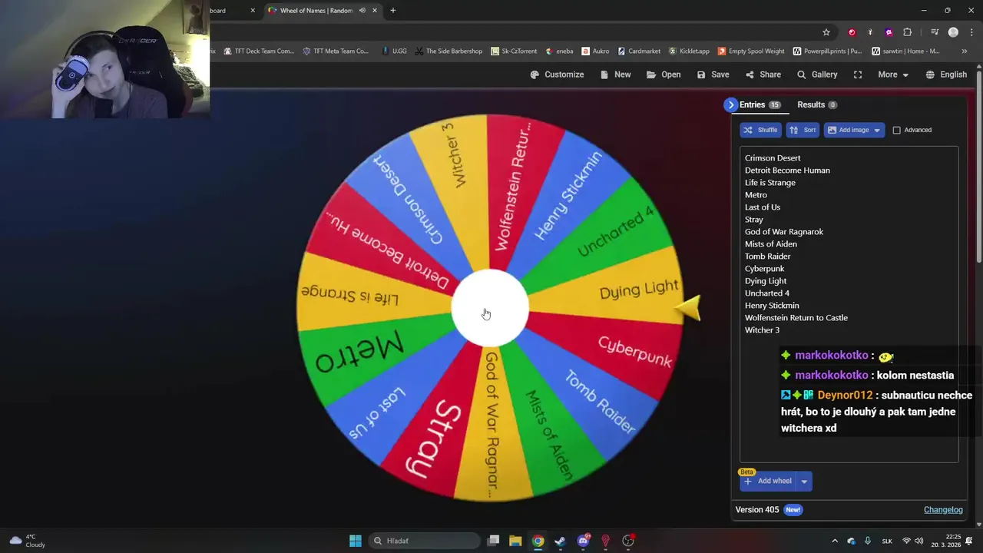Click the Mists of Aiden entry
The height and width of the screenshot is (553, 983).
point(771,244)
